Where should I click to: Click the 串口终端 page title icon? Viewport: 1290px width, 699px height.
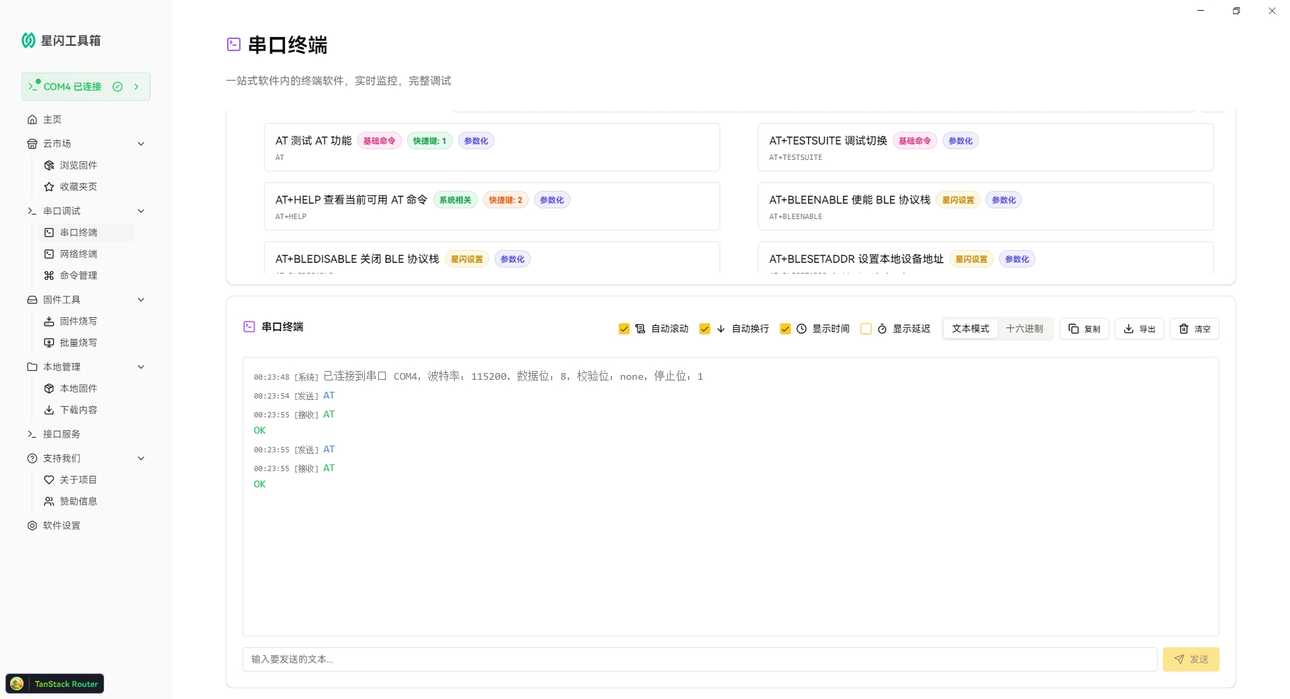[234, 44]
